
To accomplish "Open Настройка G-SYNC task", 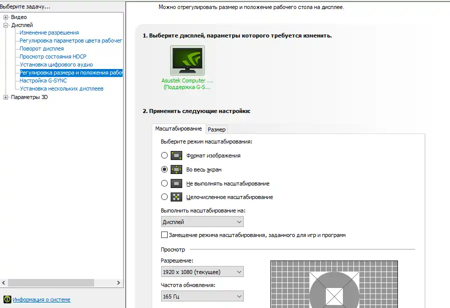I will pos(43,81).
